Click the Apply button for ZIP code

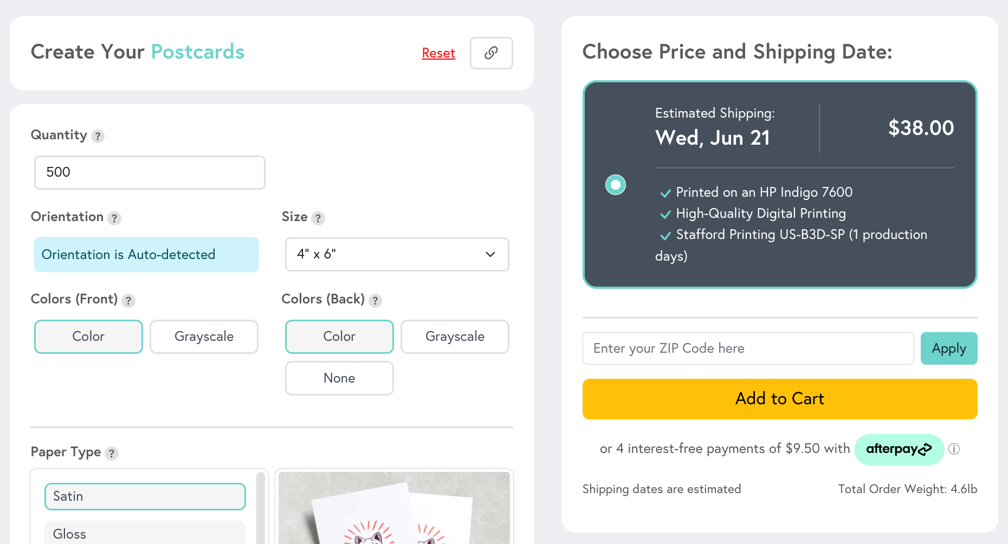948,348
